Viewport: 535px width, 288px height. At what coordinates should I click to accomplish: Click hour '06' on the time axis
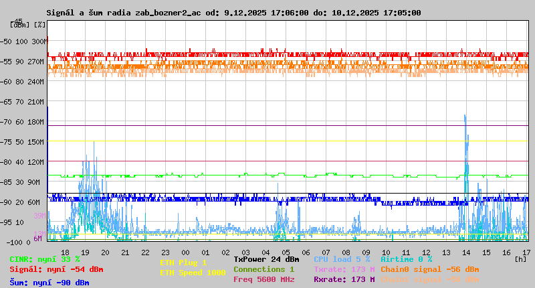pos(306,253)
